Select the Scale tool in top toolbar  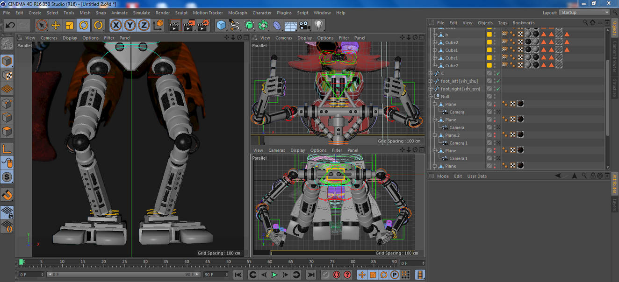[70, 25]
